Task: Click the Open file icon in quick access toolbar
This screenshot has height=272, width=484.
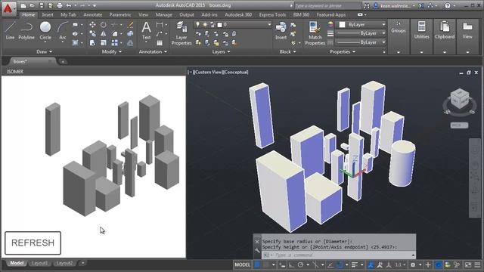Action: [x=32, y=5]
